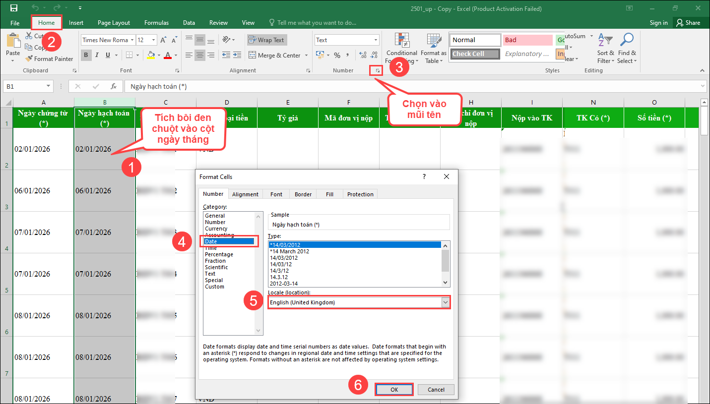Click the Increase Font Size icon
The image size is (710, 404).
point(163,40)
